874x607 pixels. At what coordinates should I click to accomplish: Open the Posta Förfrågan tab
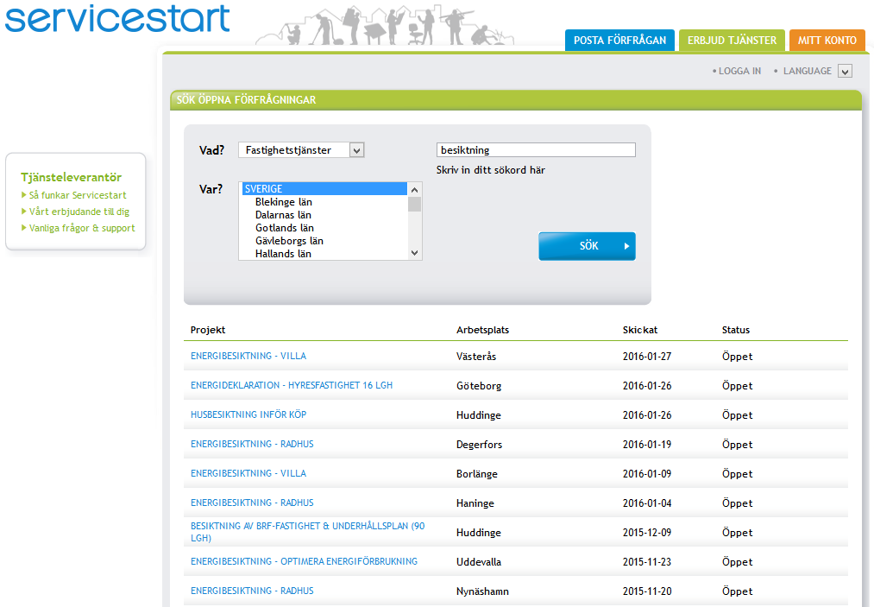(x=619, y=41)
